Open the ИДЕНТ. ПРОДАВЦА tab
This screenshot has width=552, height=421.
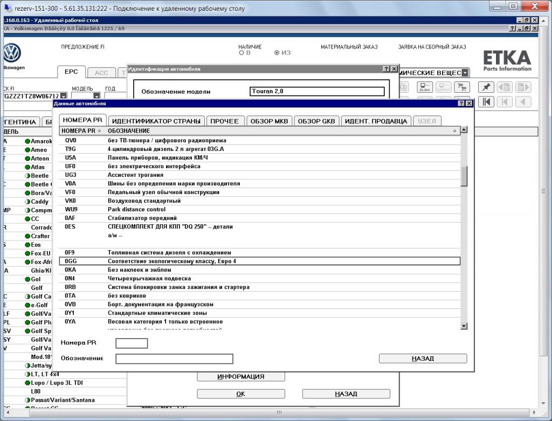tap(376, 121)
